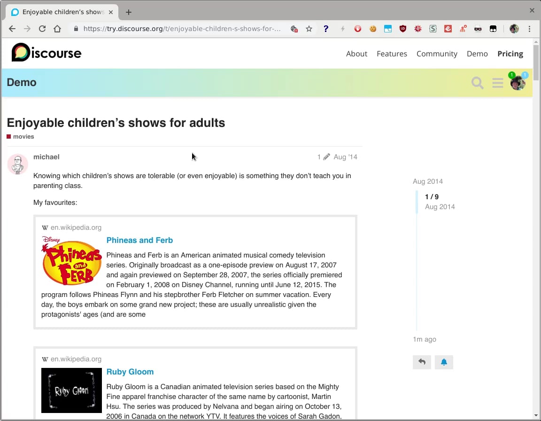
Task: Click the address bar URL field
Action: click(182, 29)
